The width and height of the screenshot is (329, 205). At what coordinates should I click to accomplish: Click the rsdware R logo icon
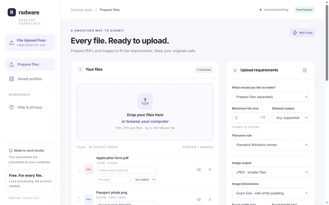point(12,12)
